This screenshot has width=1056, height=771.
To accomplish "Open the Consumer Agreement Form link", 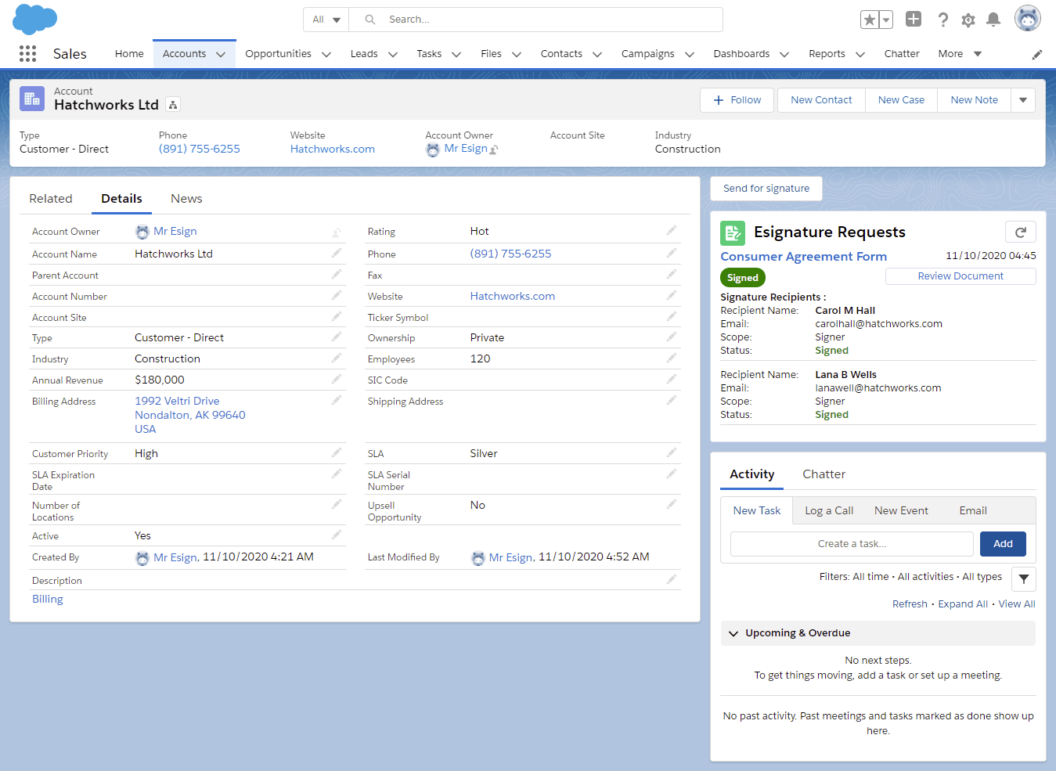I will (804, 257).
